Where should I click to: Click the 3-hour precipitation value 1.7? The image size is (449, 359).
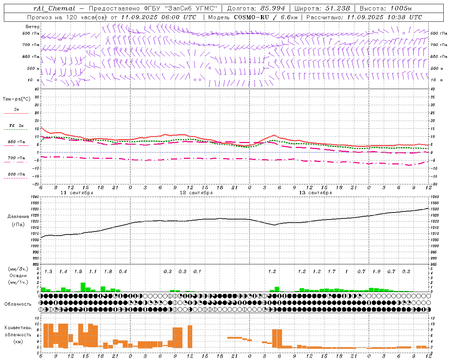point(331,271)
